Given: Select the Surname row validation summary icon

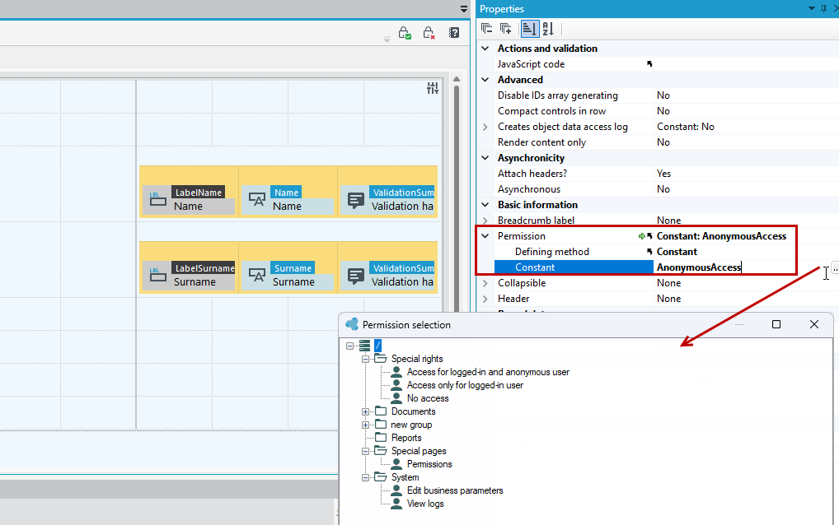Looking at the screenshot, I should pyautogui.click(x=356, y=276).
